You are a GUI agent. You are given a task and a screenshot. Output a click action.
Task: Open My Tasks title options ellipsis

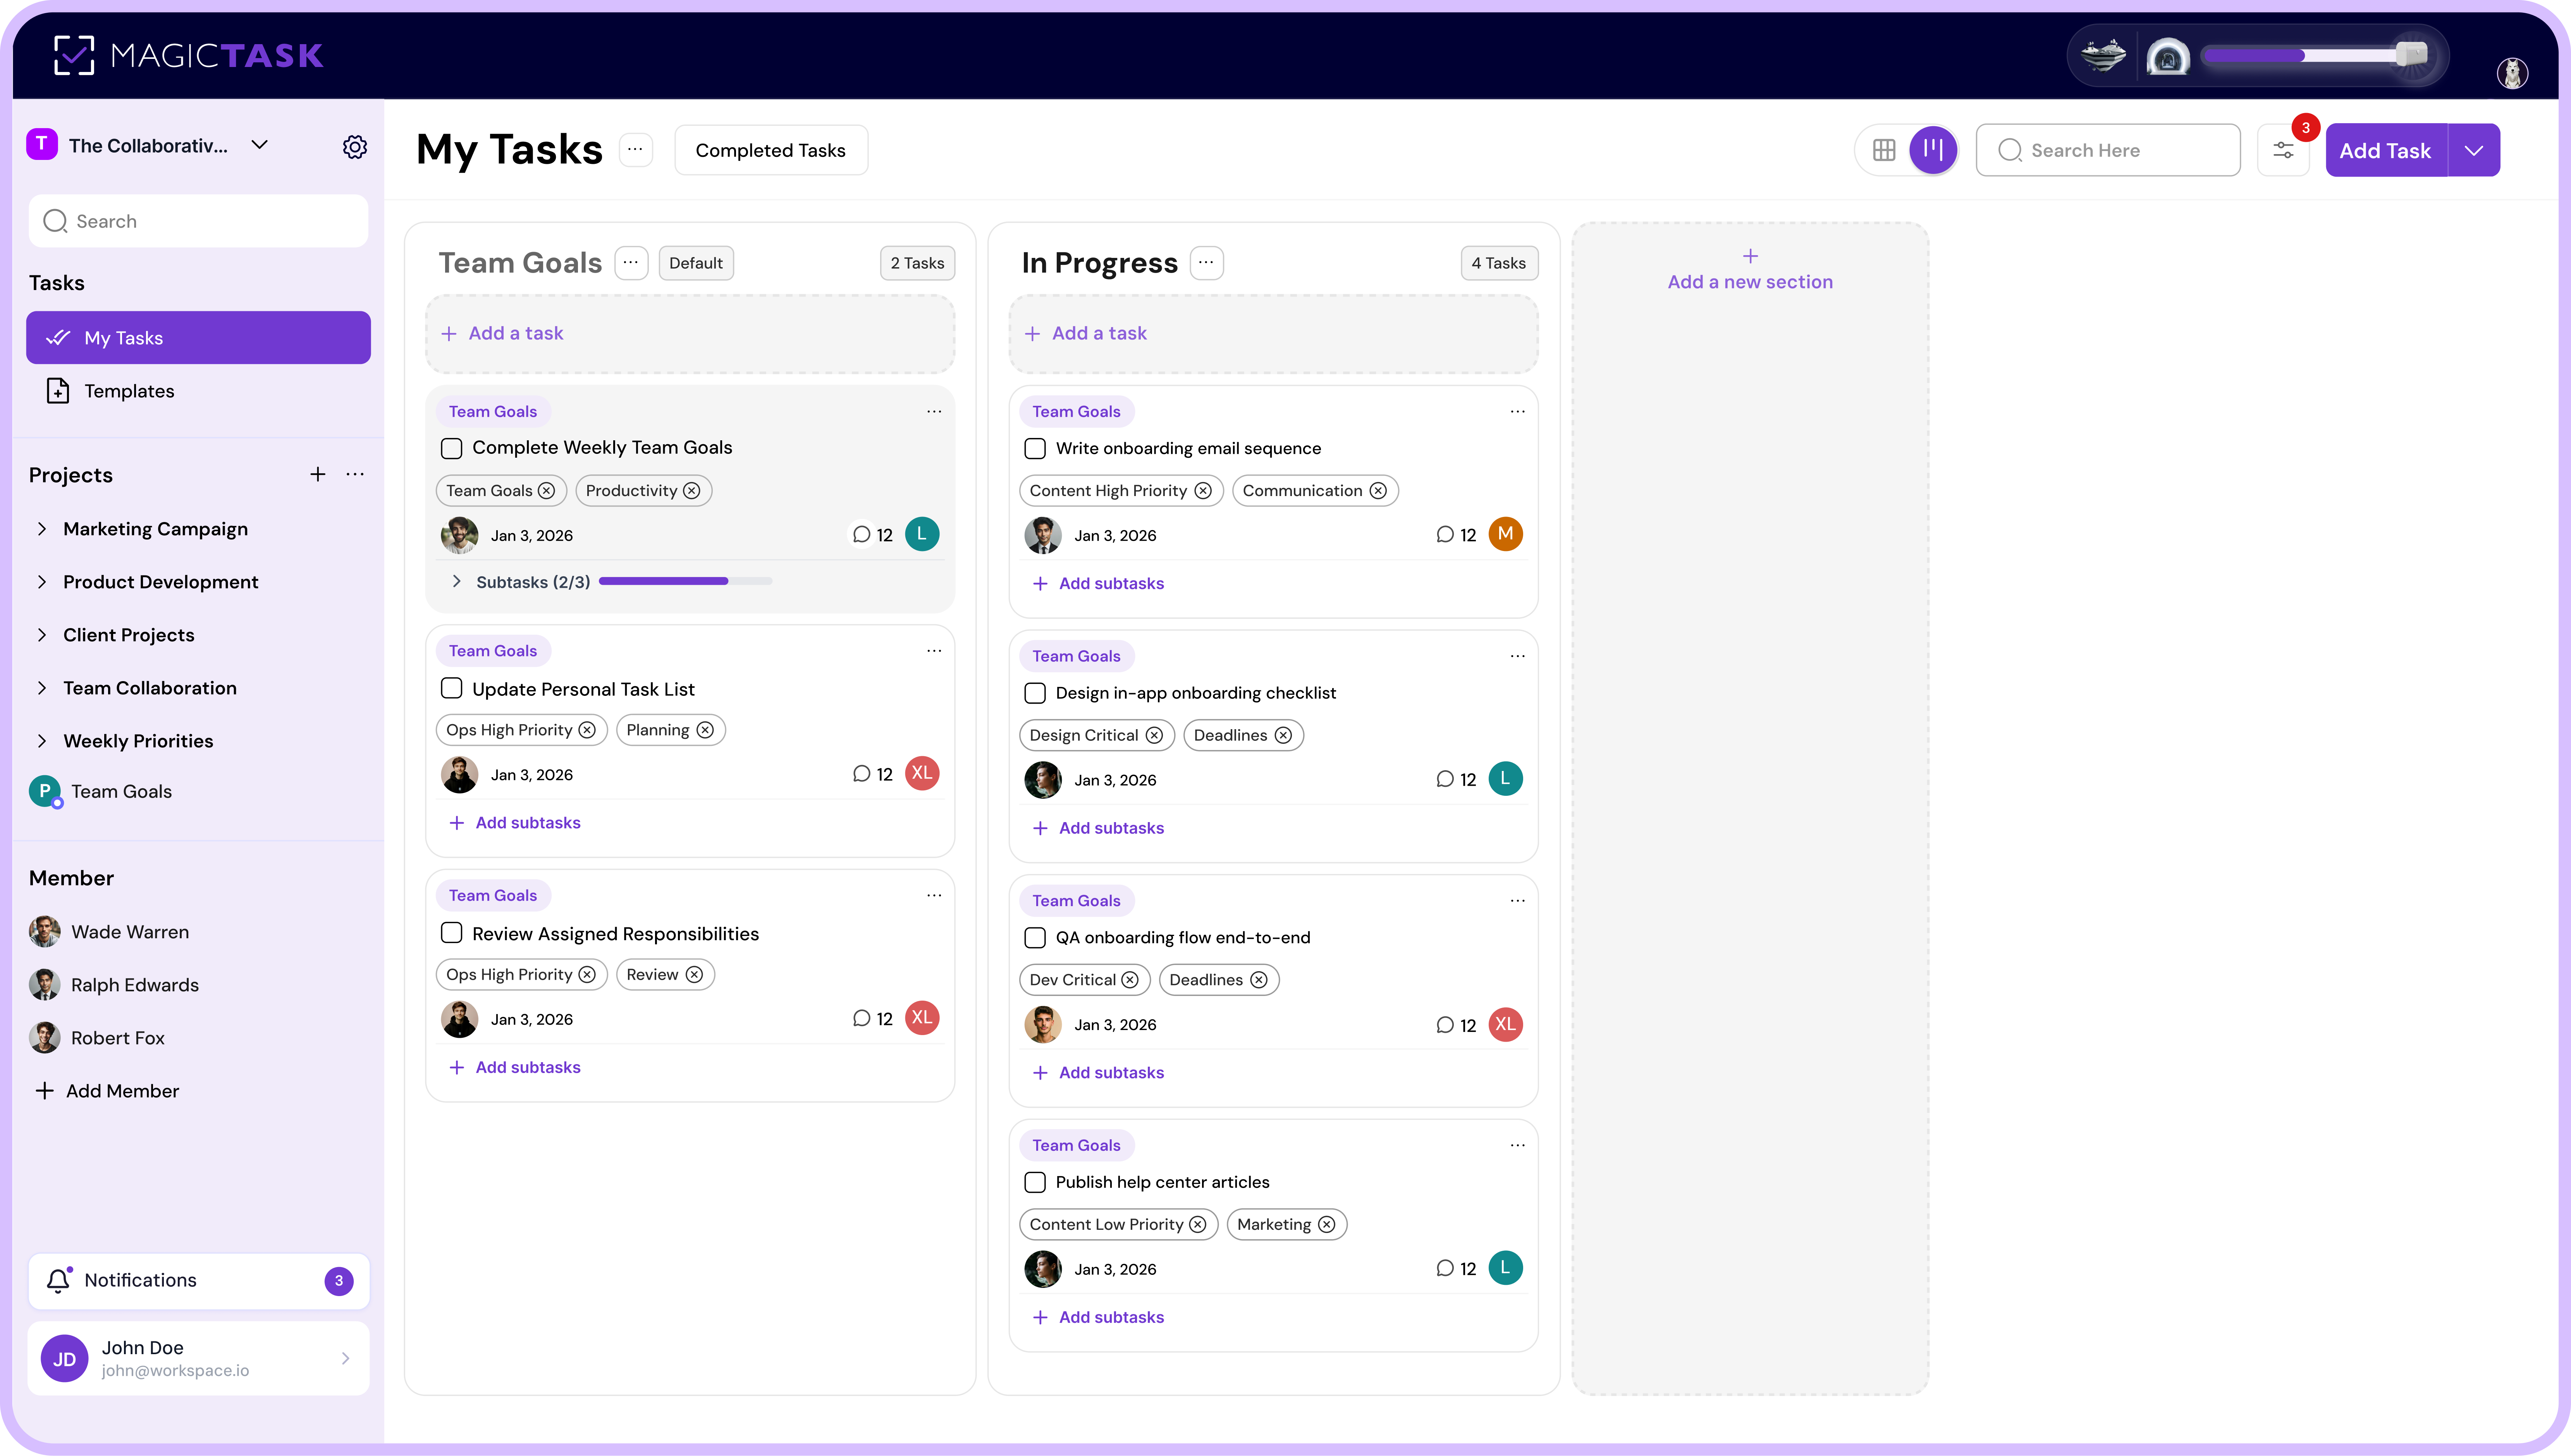click(x=635, y=150)
